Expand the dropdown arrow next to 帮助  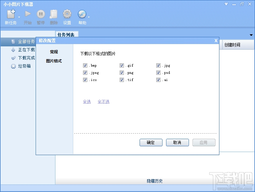coord(89,17)
